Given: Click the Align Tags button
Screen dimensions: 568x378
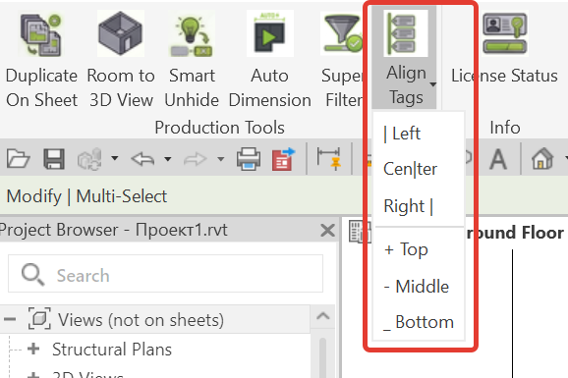Looking at the screenshot, I should pos(405,57).
